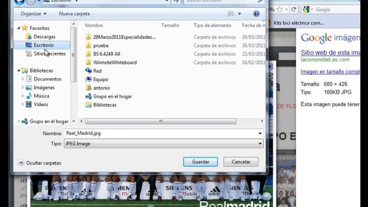The height and width of the screenshot is (207, 368).
Task: Open the Nombre filename dropdown arrow
Action: 260,133
